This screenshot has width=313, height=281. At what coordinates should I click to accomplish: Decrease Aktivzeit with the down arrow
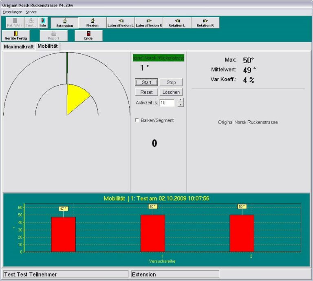pos(181,105)
